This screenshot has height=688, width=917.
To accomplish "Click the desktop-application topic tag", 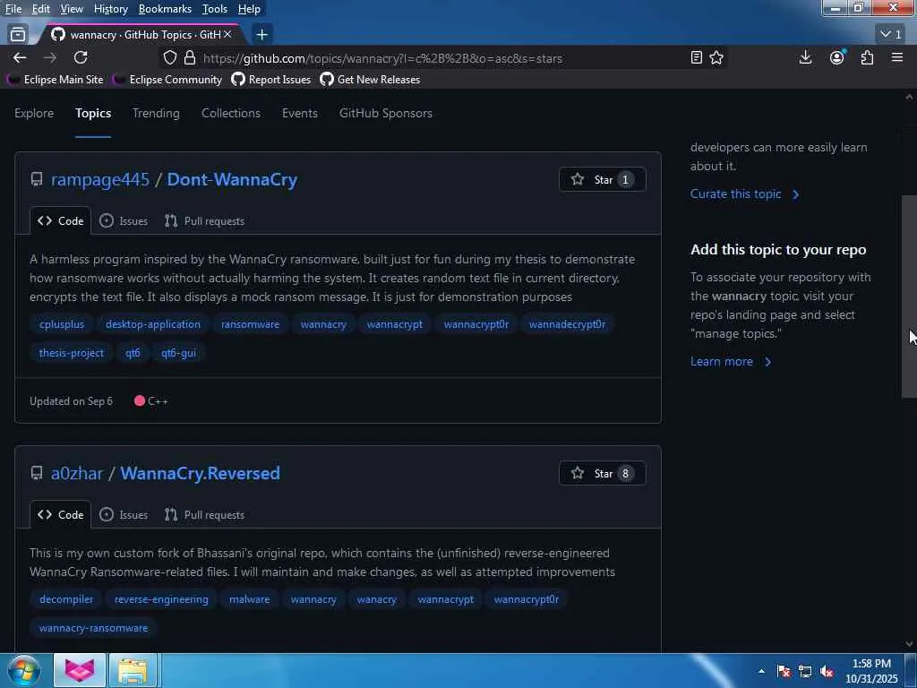I will tap(152, 324).
